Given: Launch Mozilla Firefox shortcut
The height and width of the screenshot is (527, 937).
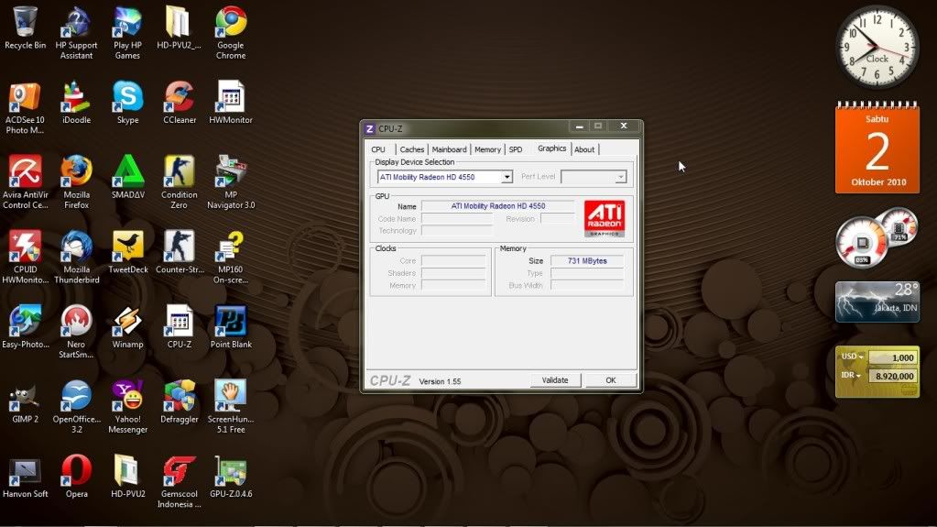Looking at the screenshot, I should point(77,182).
